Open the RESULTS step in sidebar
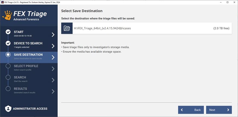The image size is (238, 117). (20, 89)
